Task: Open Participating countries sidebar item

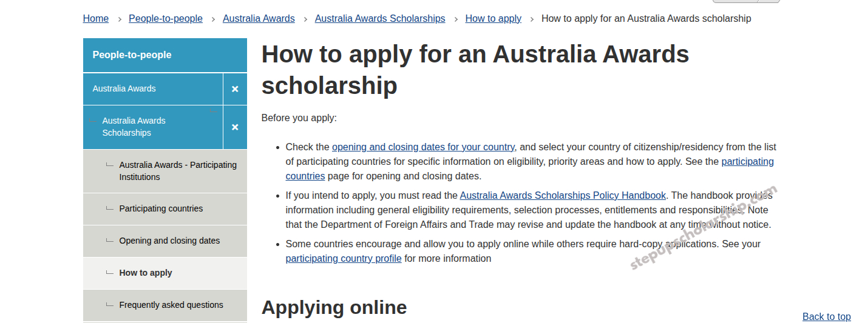Action: point(161,208)
